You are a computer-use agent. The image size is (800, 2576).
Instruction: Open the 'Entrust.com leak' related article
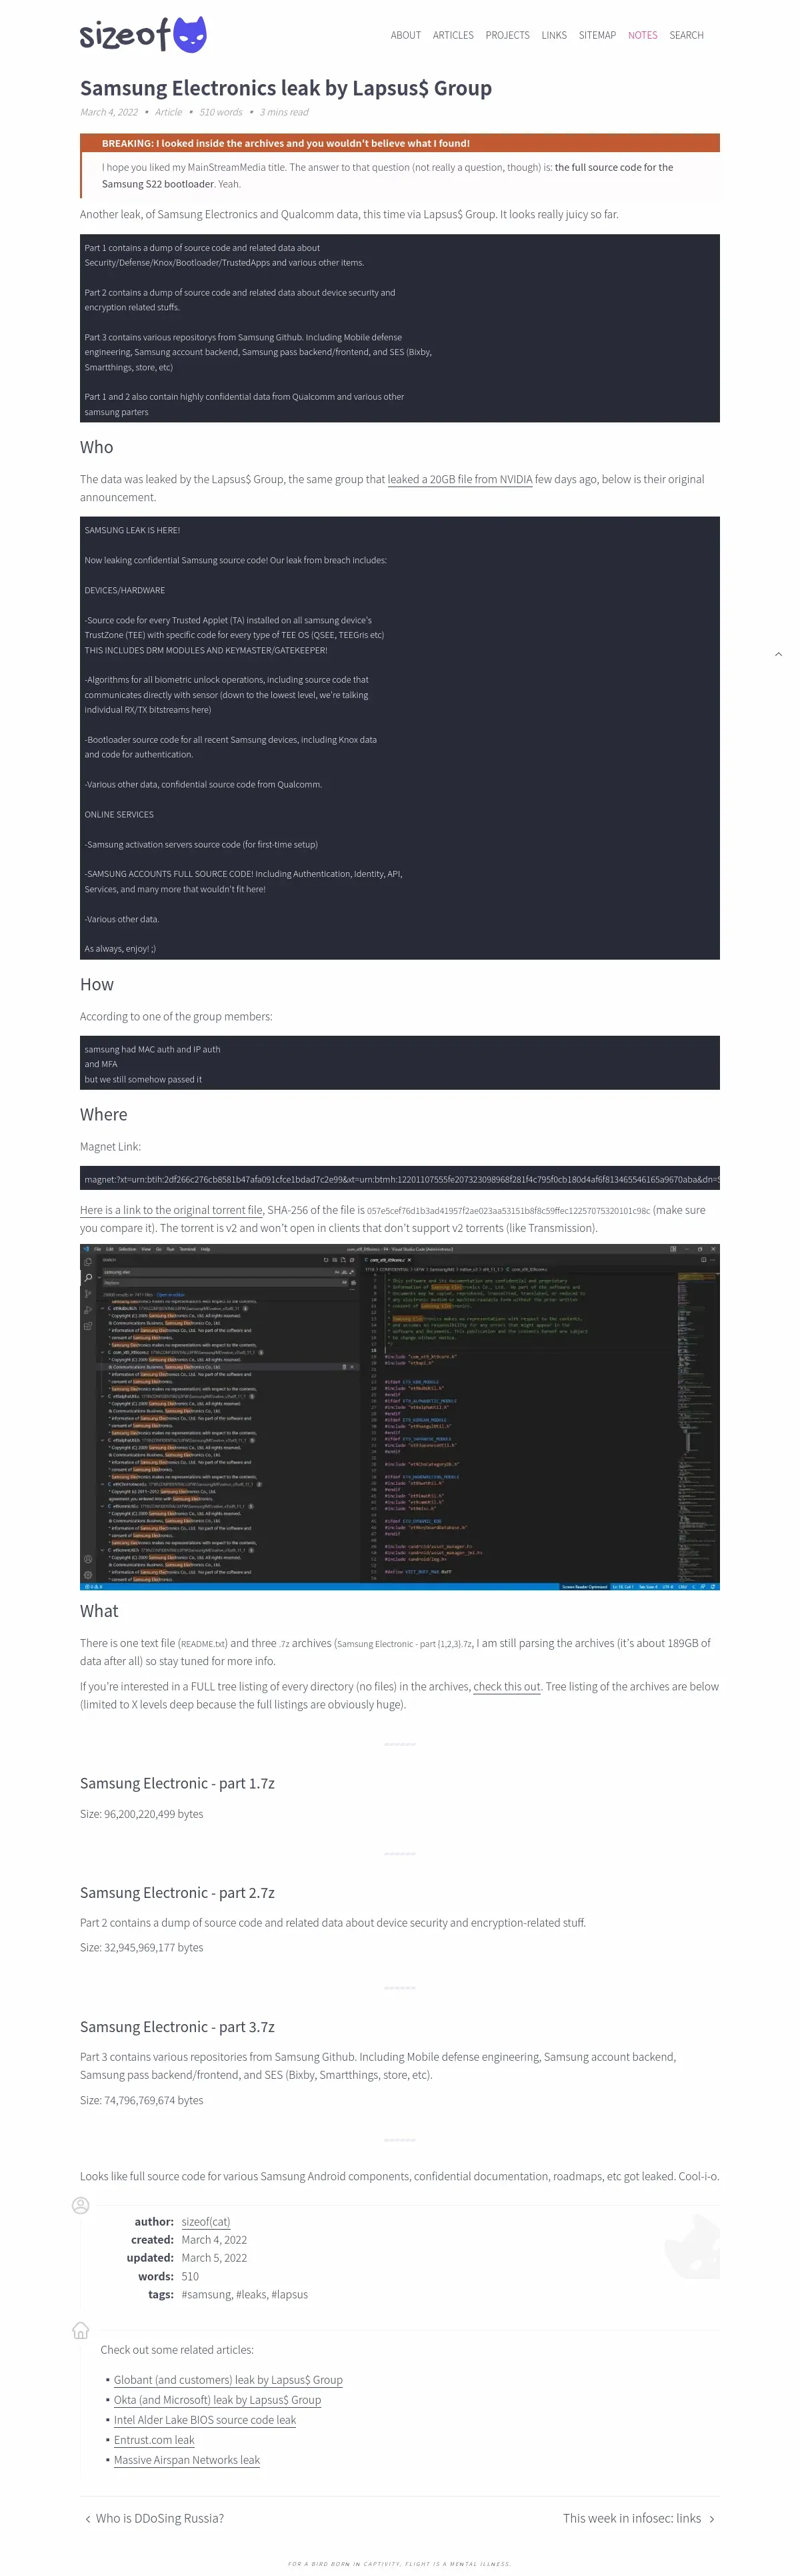click(154, 2440)
